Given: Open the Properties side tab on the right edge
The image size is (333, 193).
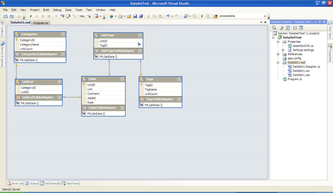Looking at the screenshot, I should 330,53.
